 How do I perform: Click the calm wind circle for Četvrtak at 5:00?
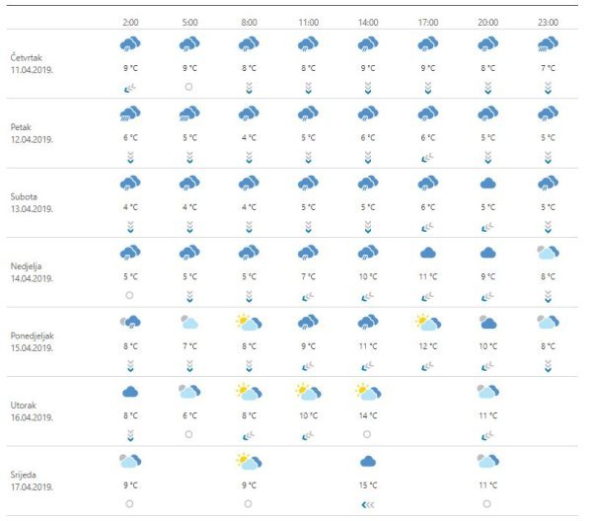[x=189, y=87]
